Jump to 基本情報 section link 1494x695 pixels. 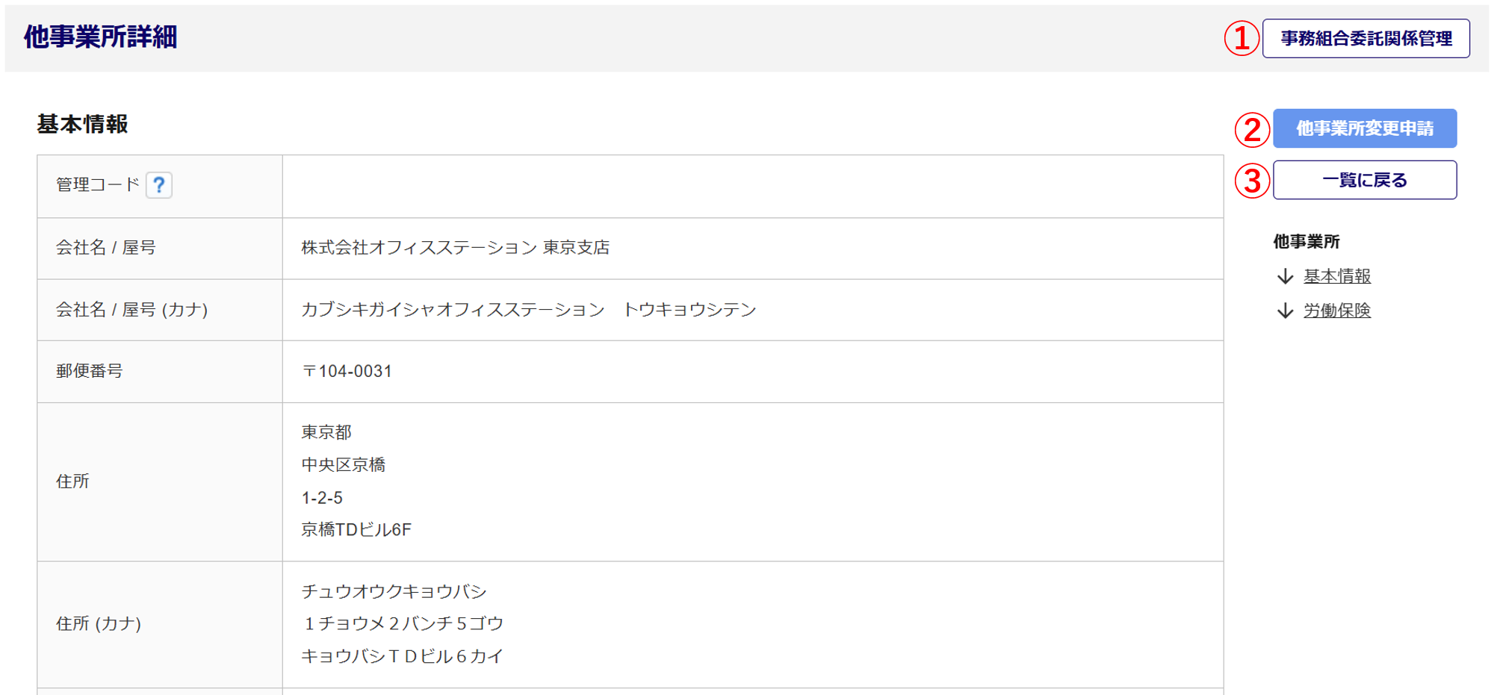(1336, 277)
